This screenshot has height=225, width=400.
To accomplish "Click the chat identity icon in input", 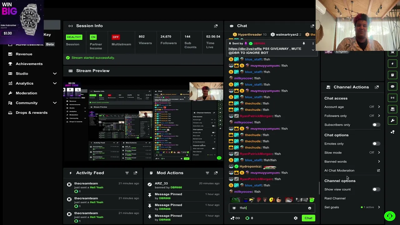I will 234,208.
